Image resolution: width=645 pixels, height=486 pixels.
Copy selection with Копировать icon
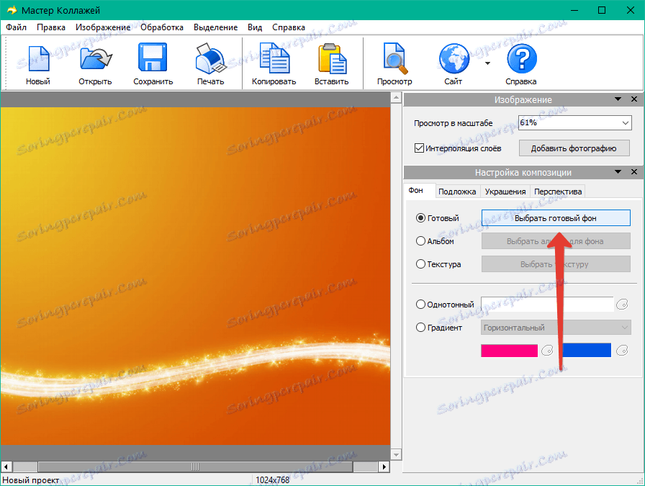coord(274,60)
